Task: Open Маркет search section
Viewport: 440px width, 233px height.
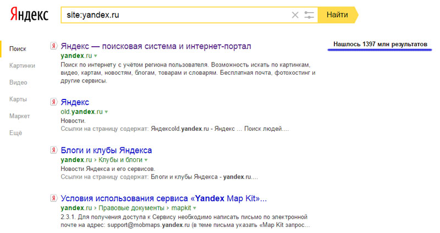Action: (19, 116)
